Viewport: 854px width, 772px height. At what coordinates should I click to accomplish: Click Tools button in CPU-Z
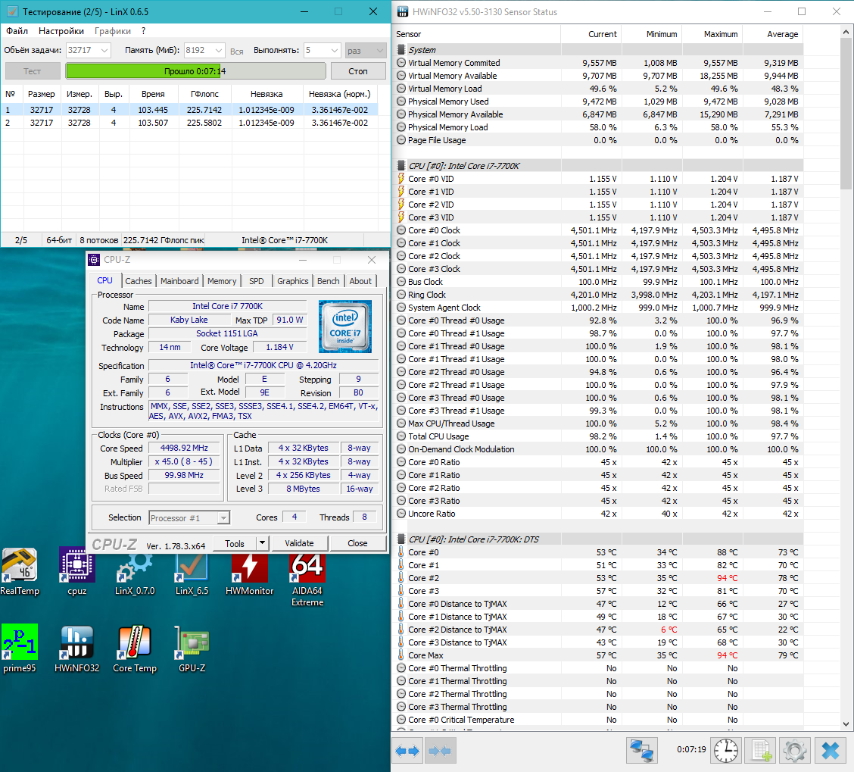[234, 543]
